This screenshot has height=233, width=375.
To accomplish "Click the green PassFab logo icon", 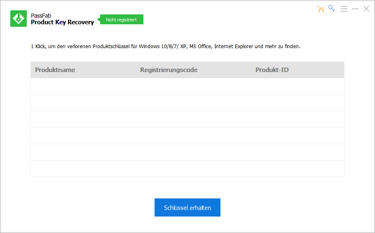I will (19, 19).
